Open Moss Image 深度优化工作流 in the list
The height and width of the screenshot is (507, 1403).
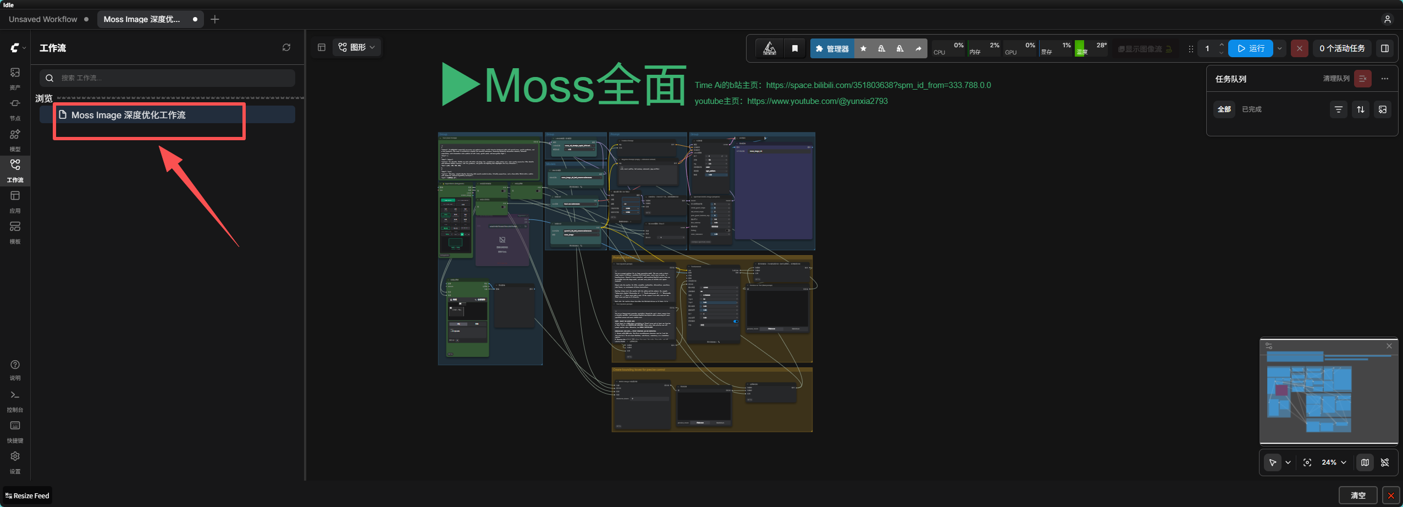coord(167,115)
